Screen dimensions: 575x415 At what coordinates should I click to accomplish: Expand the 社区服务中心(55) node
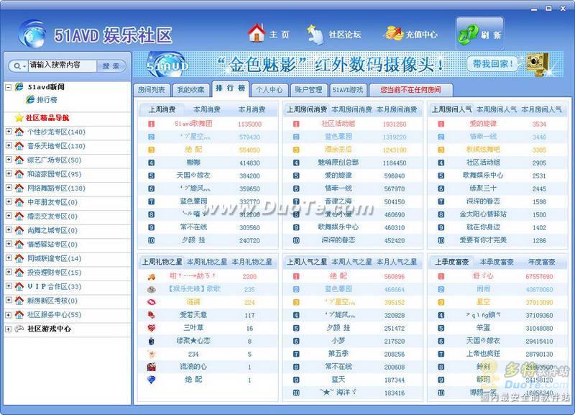pos(9,314)
